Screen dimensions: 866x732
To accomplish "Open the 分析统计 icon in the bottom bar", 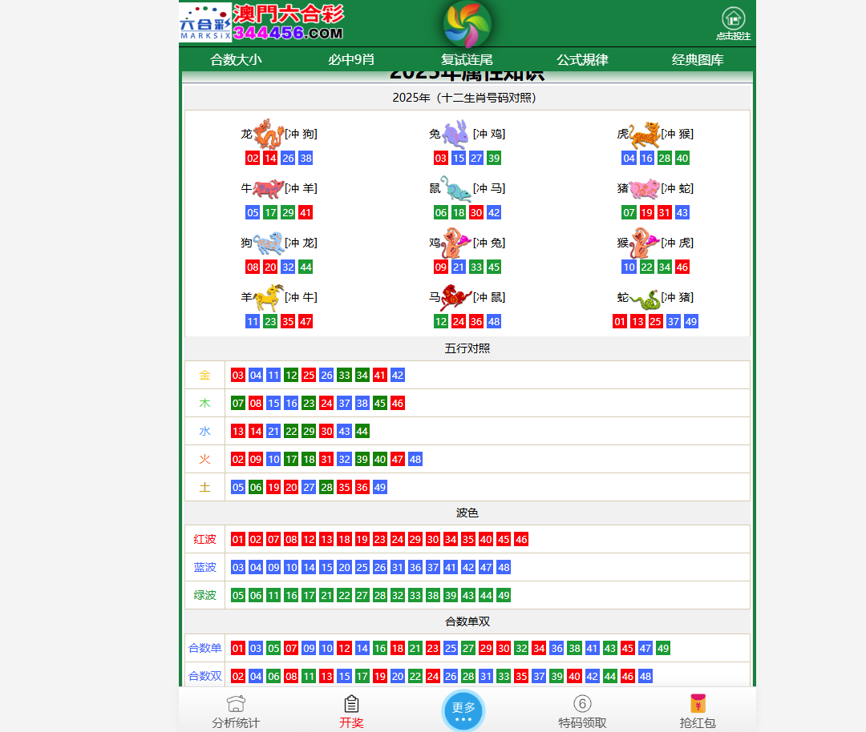I will click(x=236, y=704).
